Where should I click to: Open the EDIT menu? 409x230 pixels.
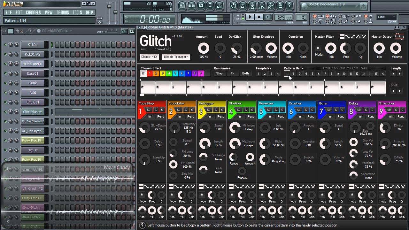(x=19, y=13)
